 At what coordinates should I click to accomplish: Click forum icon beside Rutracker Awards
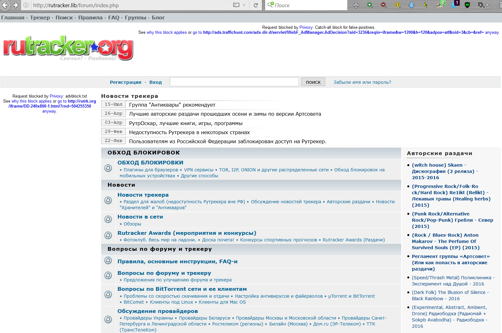(x=108, y=235)
